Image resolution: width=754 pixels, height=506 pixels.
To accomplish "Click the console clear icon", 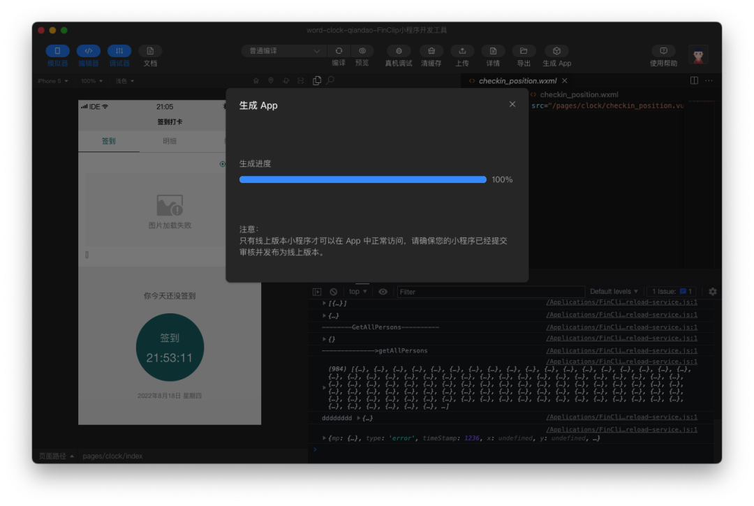I will pyautogui.click(x=332, y=291).
